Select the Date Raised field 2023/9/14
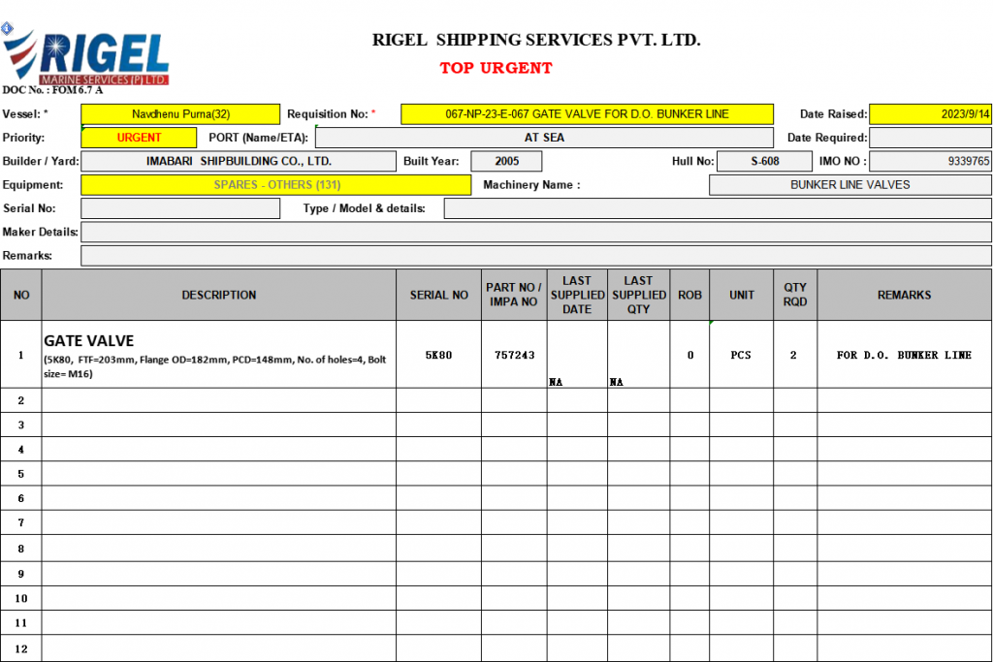The height and width of the screenshot is (662, 993). pyautogui.click(x=930, y=114)
